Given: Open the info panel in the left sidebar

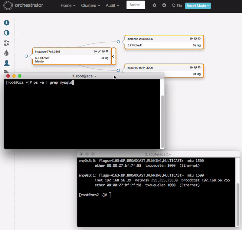Looking at the screenshot, I should click(6, 22).
